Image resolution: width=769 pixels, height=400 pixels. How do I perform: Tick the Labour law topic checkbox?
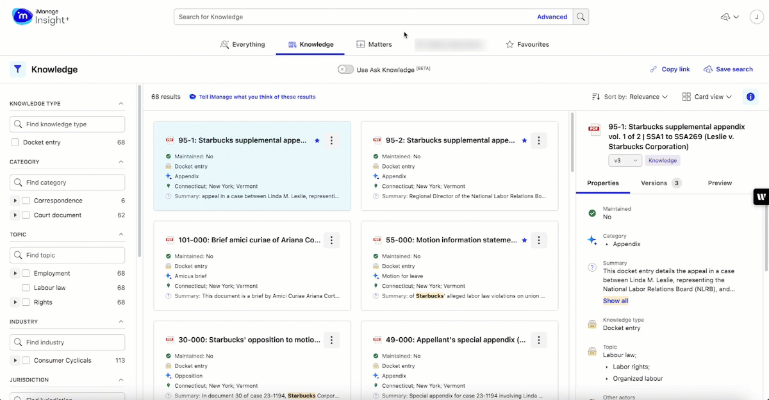coord(26,288)
